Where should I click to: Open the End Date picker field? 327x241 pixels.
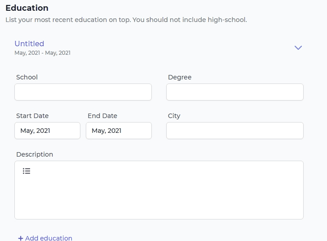tap(119, 131)
